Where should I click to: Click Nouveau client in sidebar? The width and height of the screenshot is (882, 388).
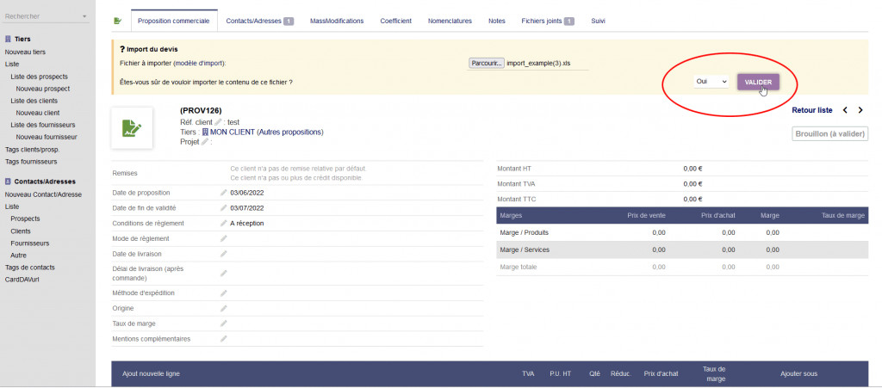pos(38,113)
